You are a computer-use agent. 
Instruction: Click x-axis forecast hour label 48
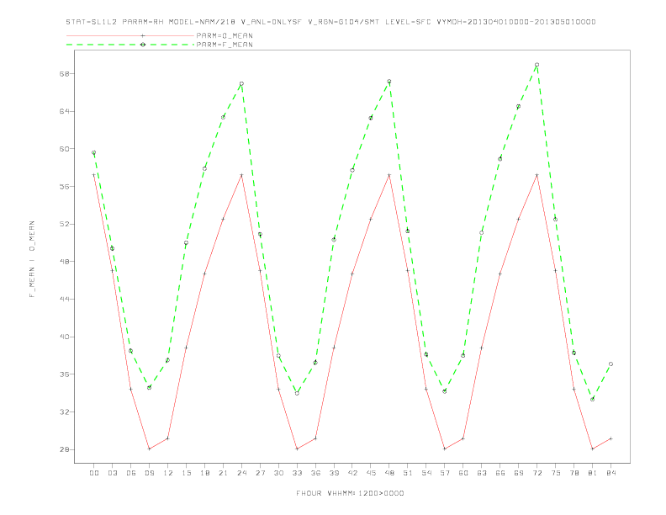coord(389,473)
